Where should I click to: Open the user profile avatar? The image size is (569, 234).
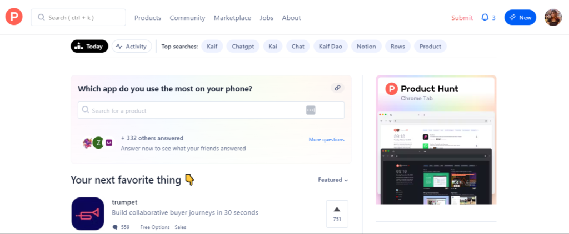(x=553, y=17)
